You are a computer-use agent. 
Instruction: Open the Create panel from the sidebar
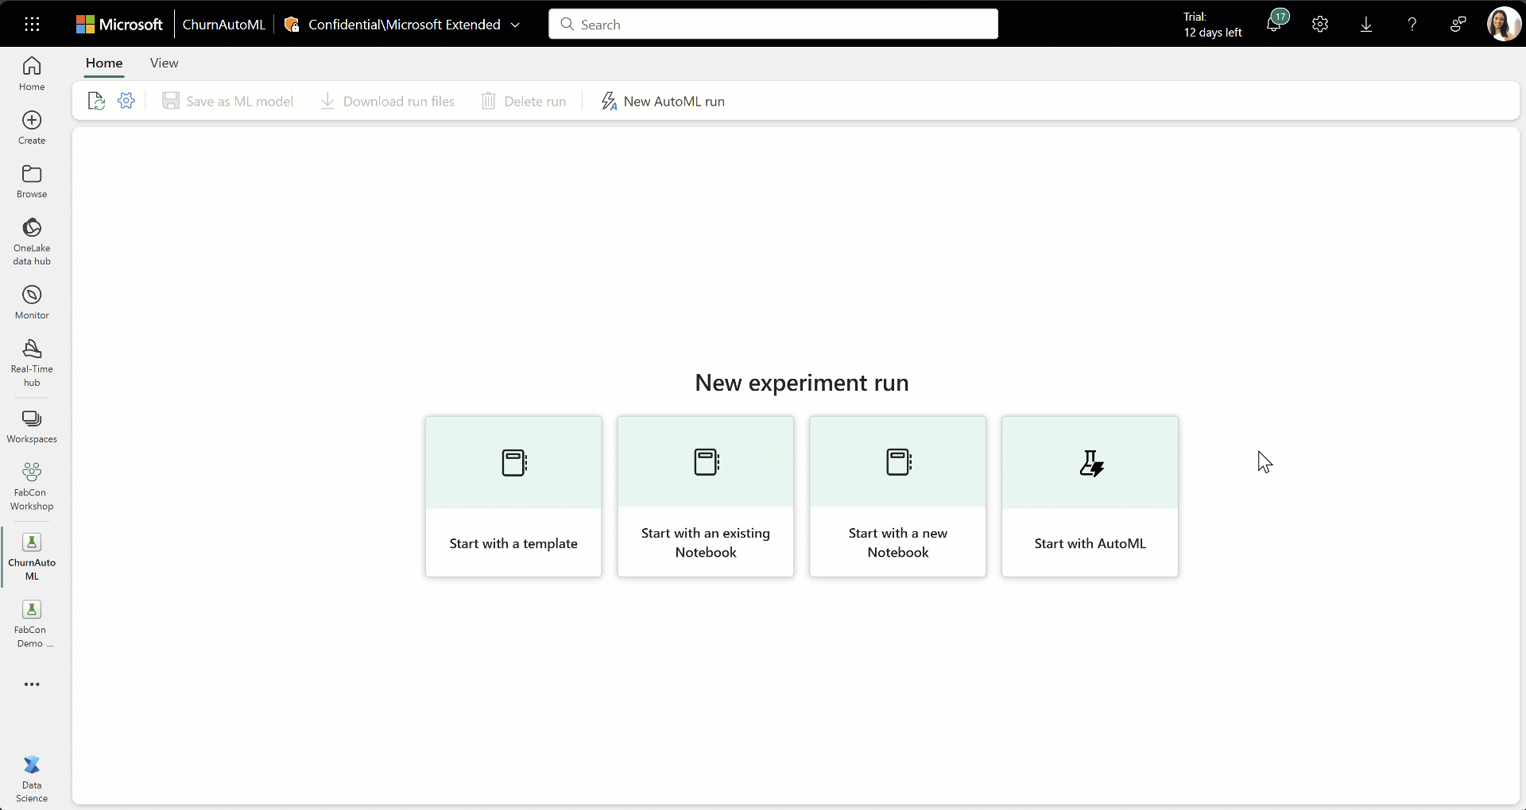(31, 127)
